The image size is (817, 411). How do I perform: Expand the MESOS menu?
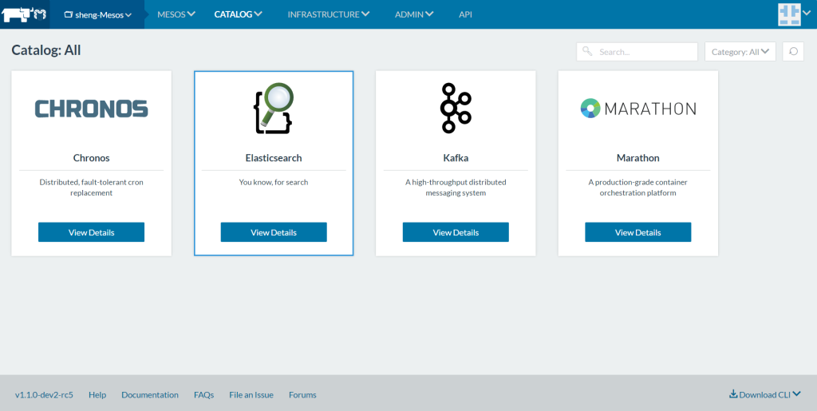(x=176, y=14)
